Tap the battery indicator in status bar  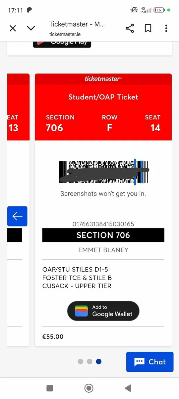click(x=159, y=10)
